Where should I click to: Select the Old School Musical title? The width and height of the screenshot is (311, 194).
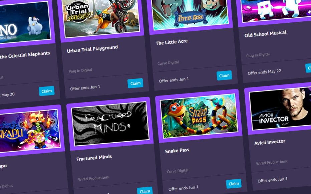pyautogui.click(x=265, y=34)
